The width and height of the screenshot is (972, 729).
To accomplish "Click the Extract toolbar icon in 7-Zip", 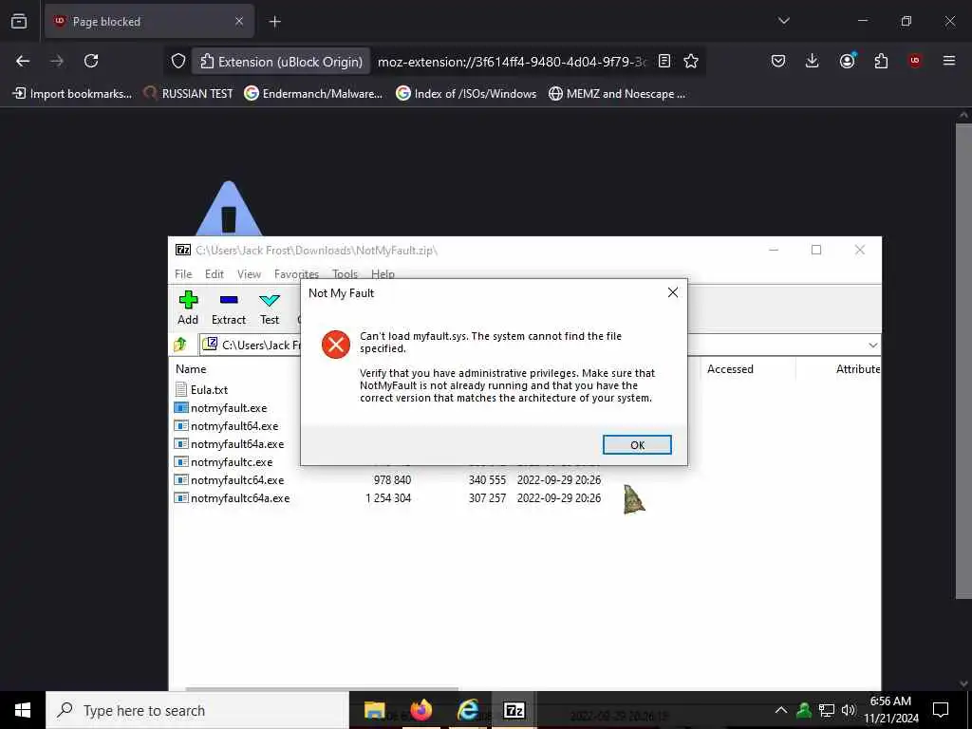I will tap(229, 308).
